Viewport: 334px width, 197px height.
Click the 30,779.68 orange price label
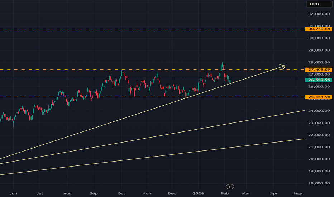click(x=318, y=29)
